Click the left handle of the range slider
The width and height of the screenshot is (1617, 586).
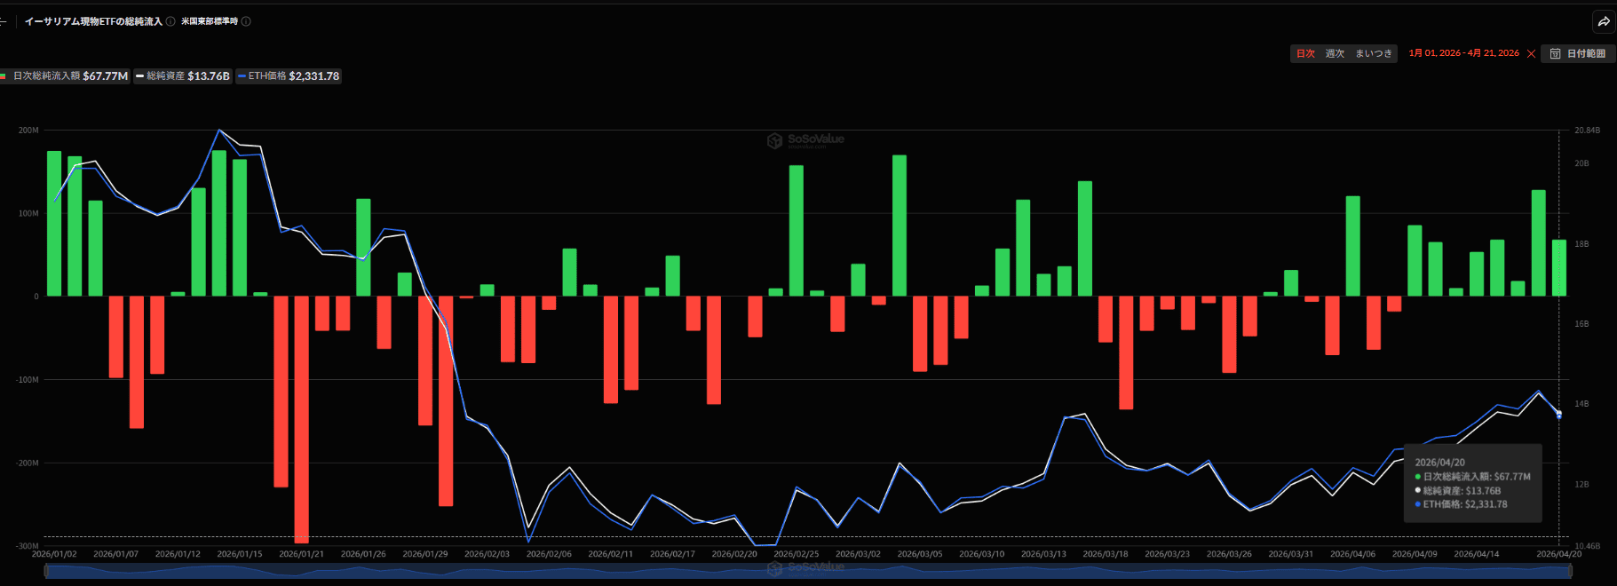point(46,571)
